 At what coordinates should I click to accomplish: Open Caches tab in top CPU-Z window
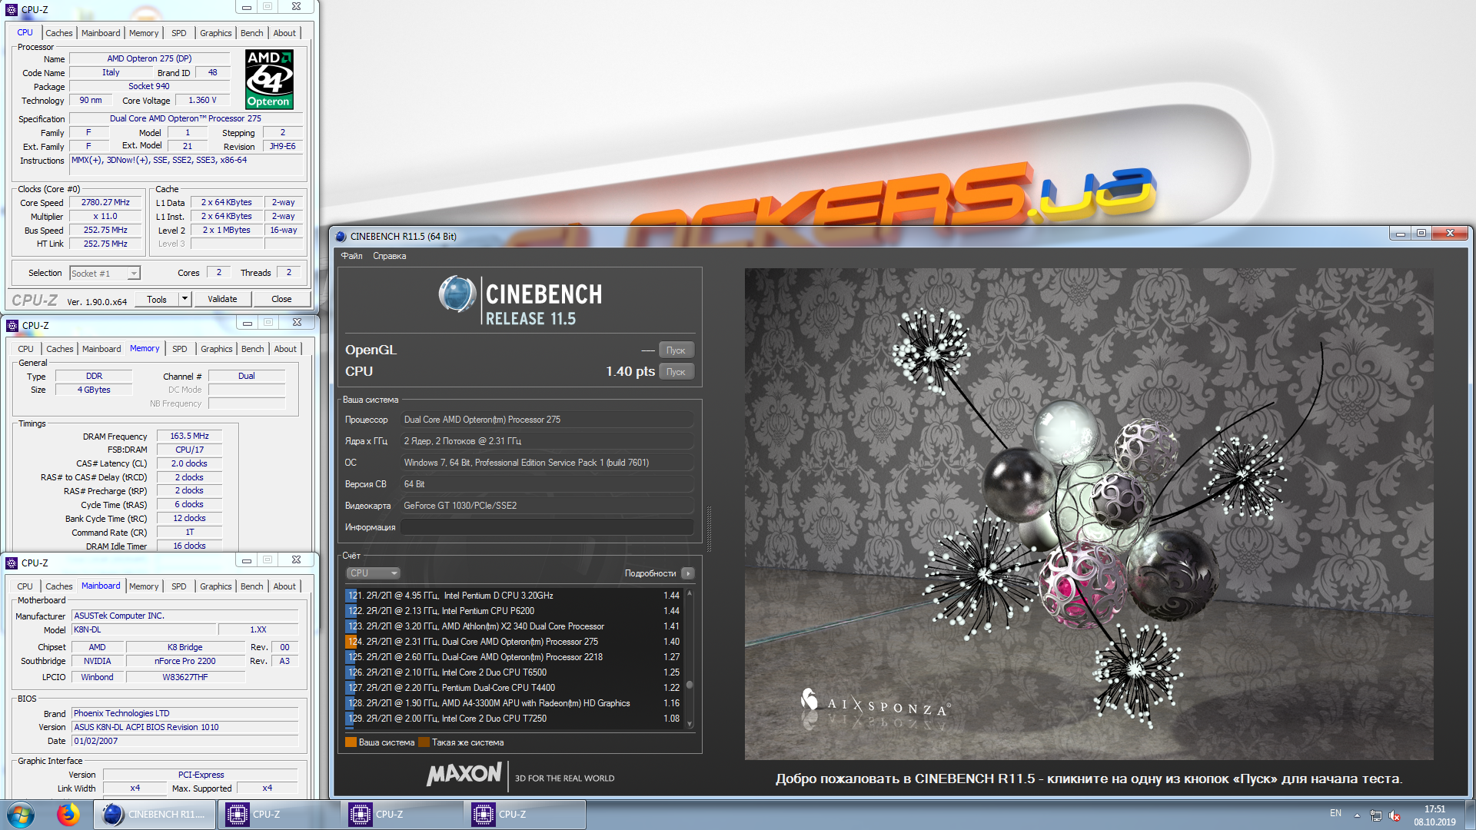pyautogui.click(x=58, y=33)
